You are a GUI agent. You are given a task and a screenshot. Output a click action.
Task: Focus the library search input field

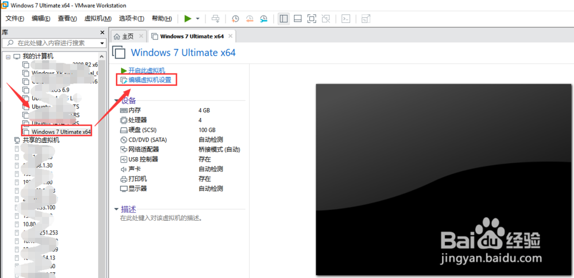pos(51,43)
